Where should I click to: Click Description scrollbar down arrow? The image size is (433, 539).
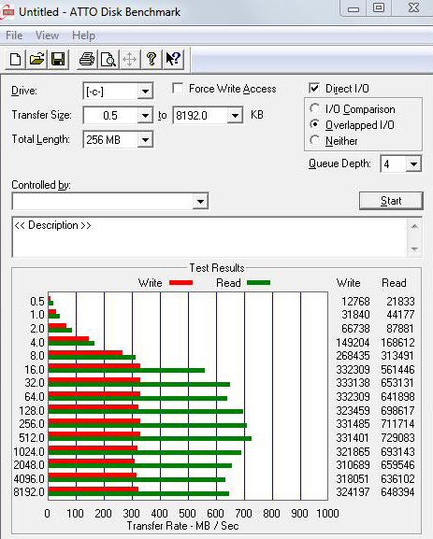pyautogui.click(x=414, y=248)
